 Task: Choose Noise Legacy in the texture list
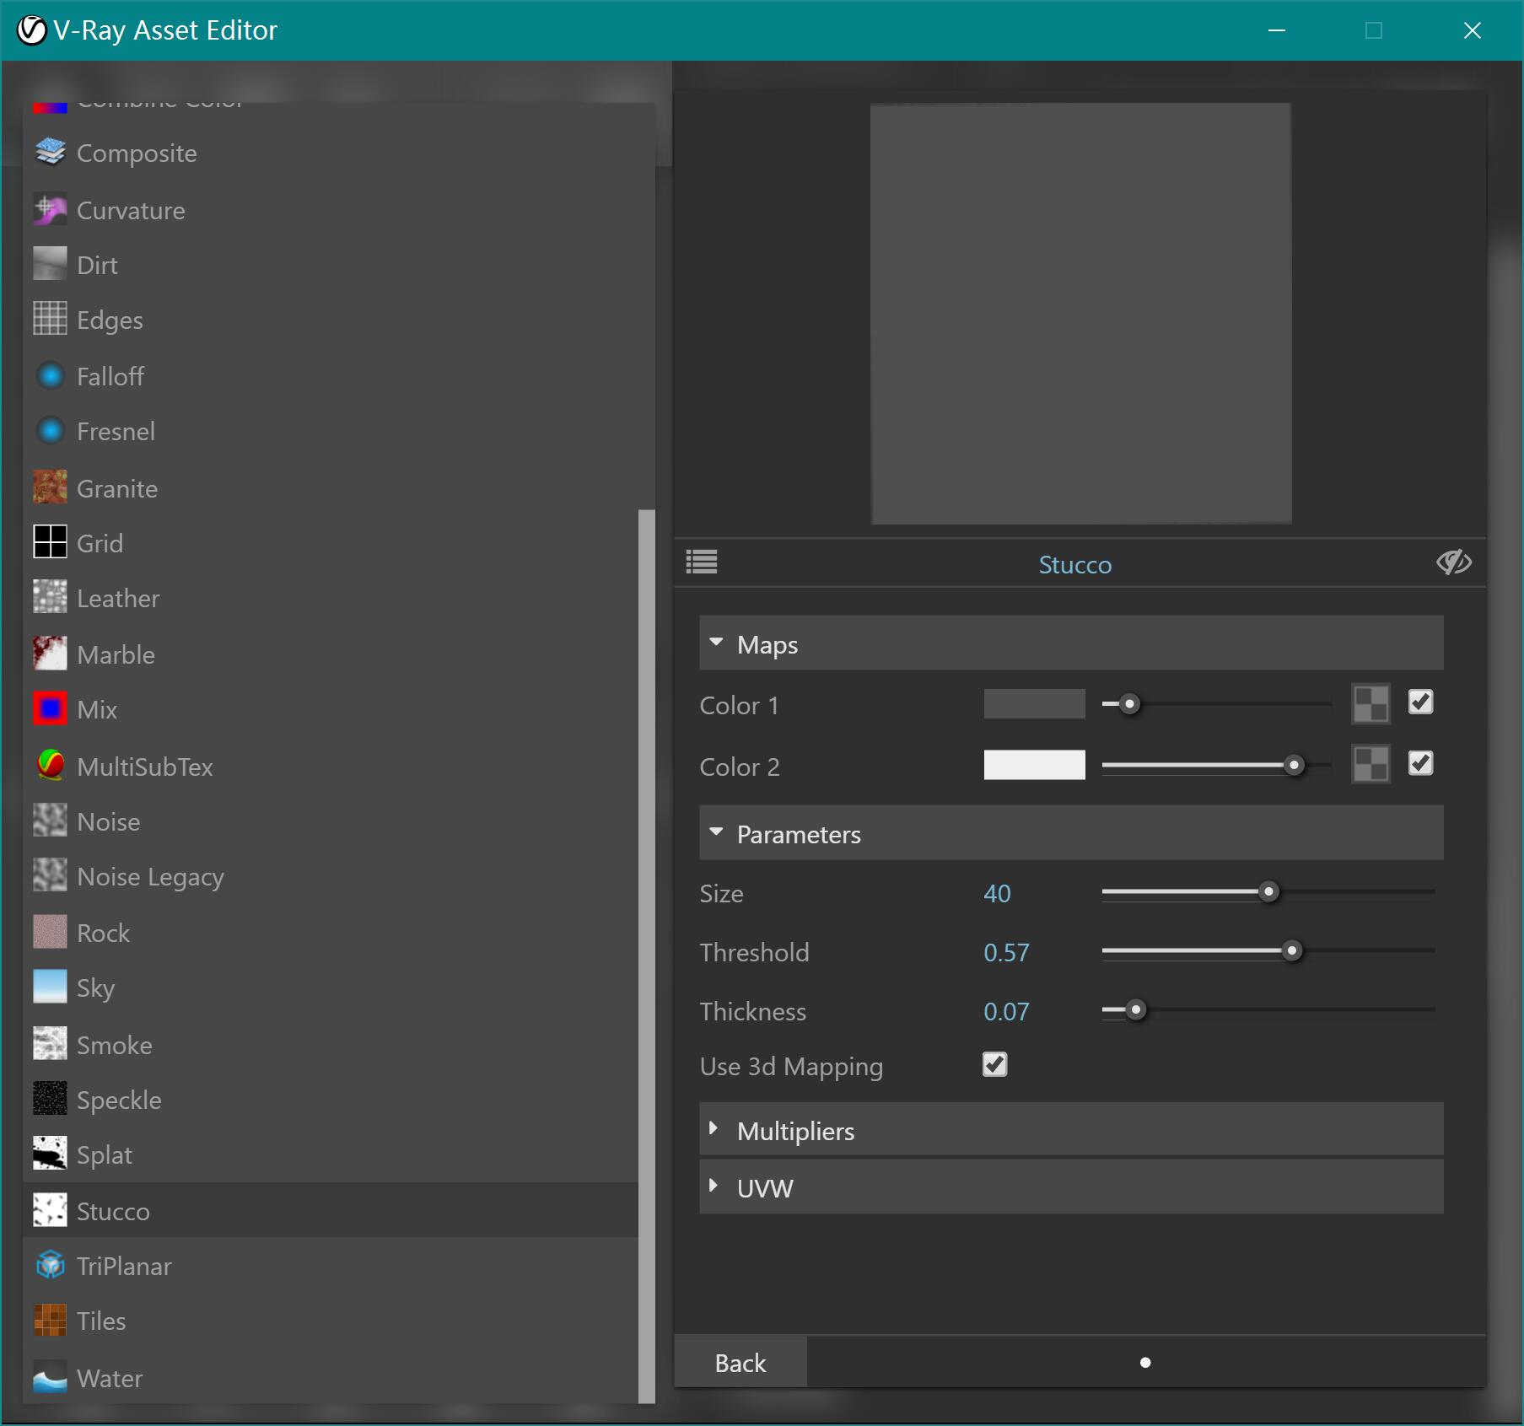tap(150, 877)
